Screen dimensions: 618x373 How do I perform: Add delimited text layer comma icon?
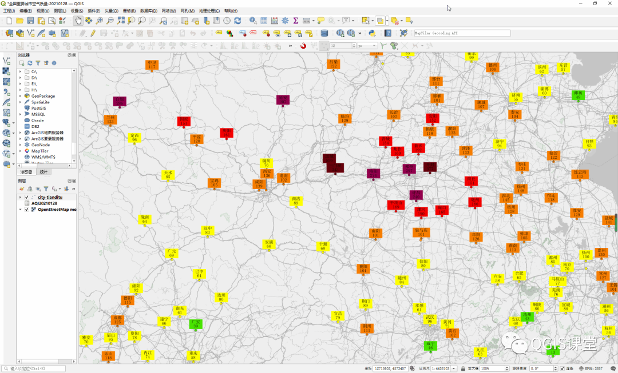tap(6, 91)
